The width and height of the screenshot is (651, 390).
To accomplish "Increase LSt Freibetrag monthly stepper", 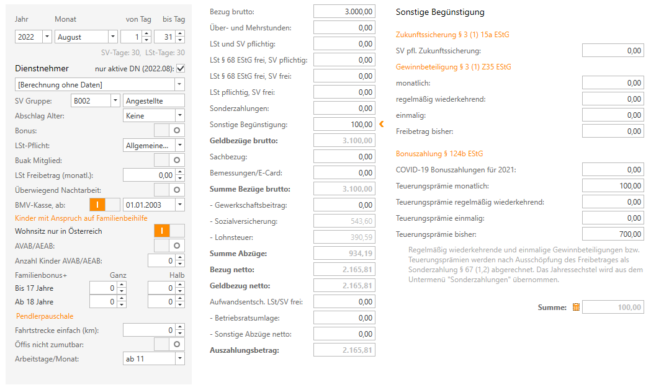I will coord(180,172).
